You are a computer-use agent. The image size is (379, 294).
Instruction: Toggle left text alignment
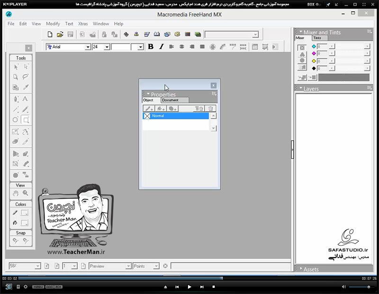(x=171, y=46)
